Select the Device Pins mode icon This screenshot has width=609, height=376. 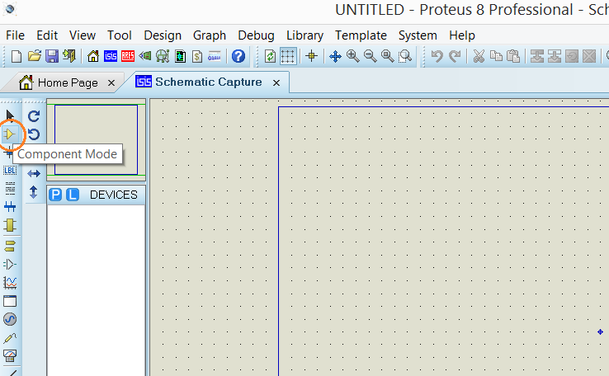10,264
